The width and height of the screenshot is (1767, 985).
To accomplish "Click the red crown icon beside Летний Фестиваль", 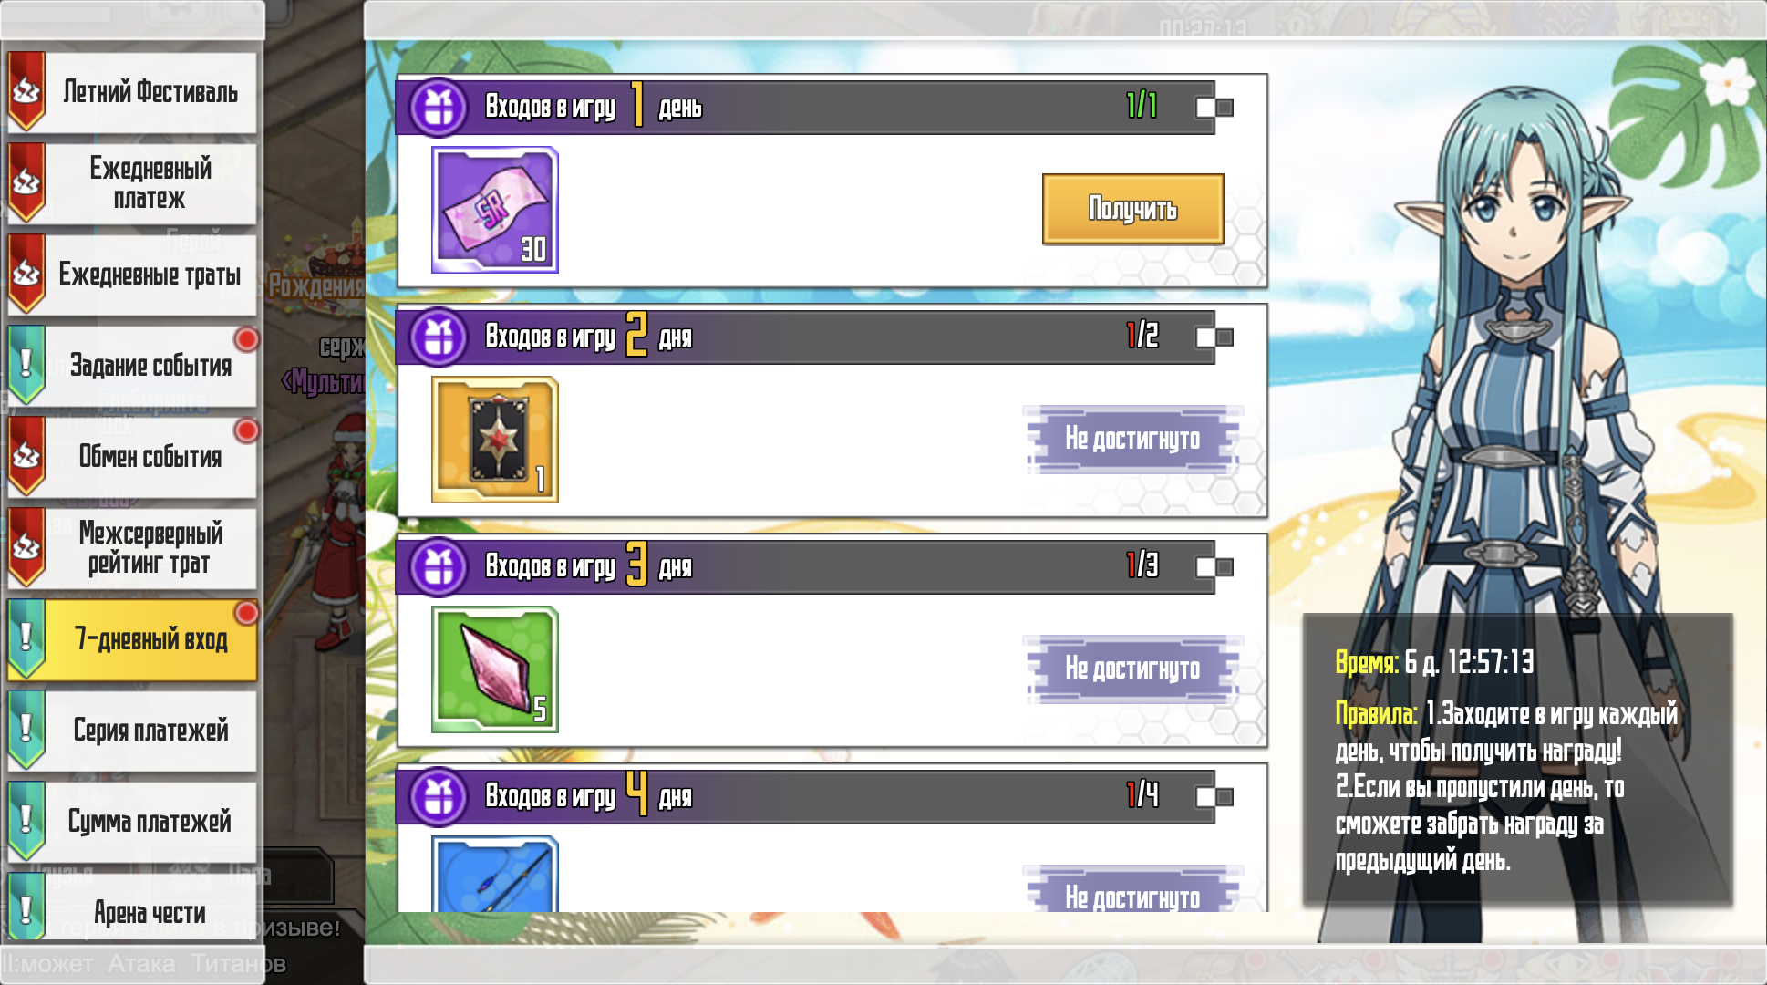I will (26, 90).
